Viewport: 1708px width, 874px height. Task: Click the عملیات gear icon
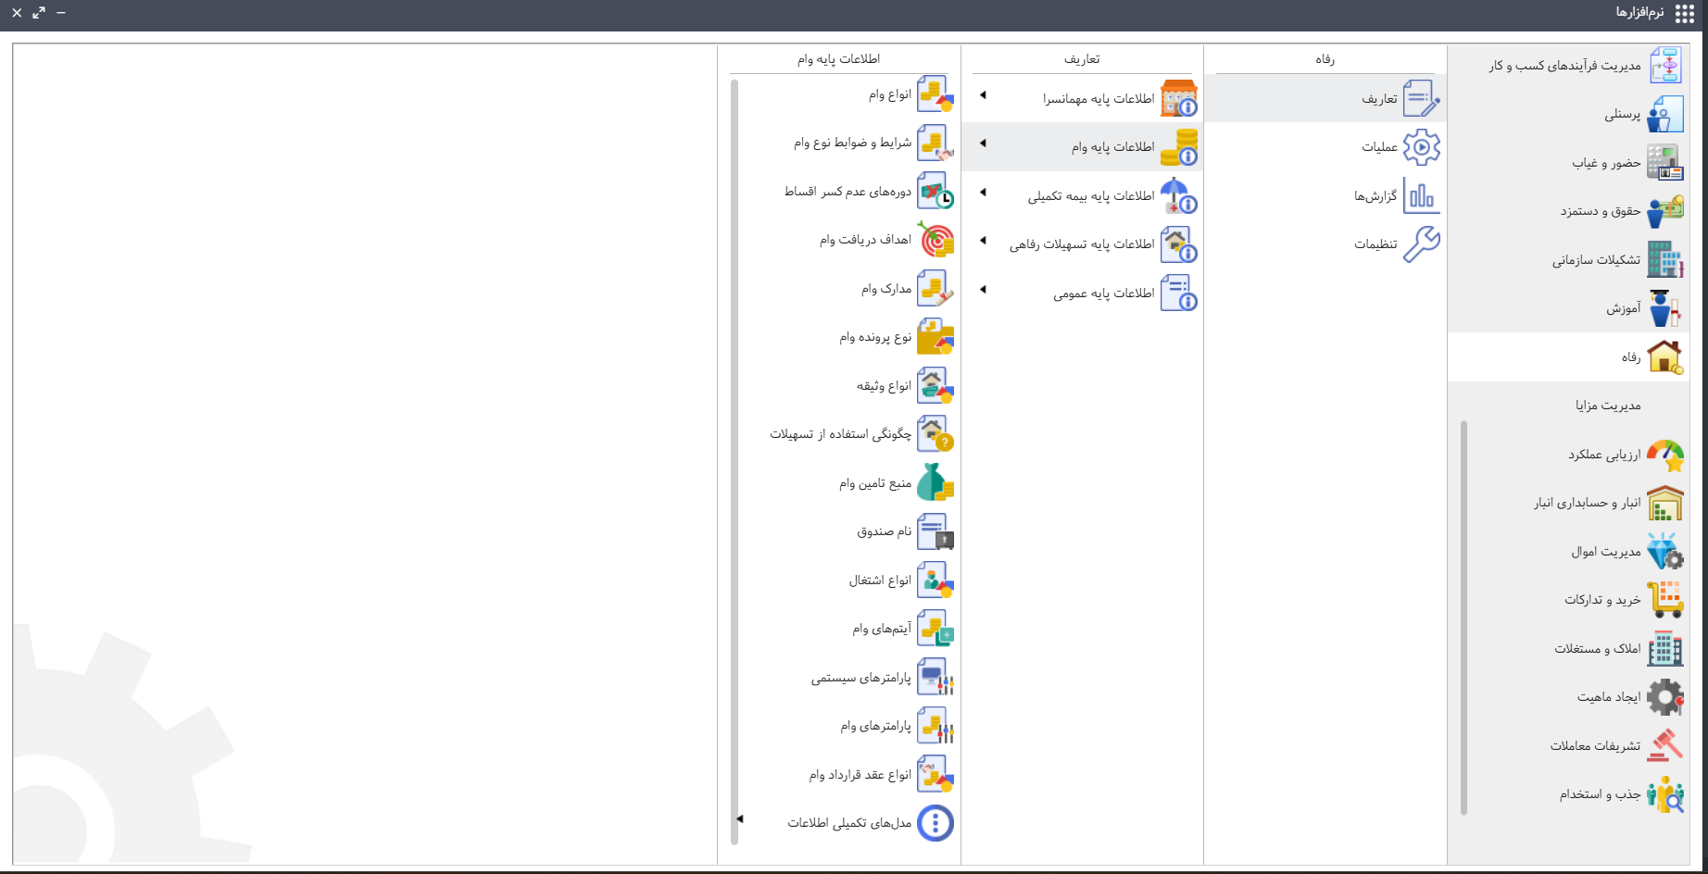(1421, 147)
